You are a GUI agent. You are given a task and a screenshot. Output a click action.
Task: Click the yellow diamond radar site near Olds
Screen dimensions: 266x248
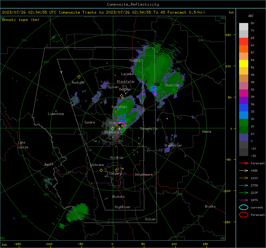pyautogui.click(x=113, y=129)
